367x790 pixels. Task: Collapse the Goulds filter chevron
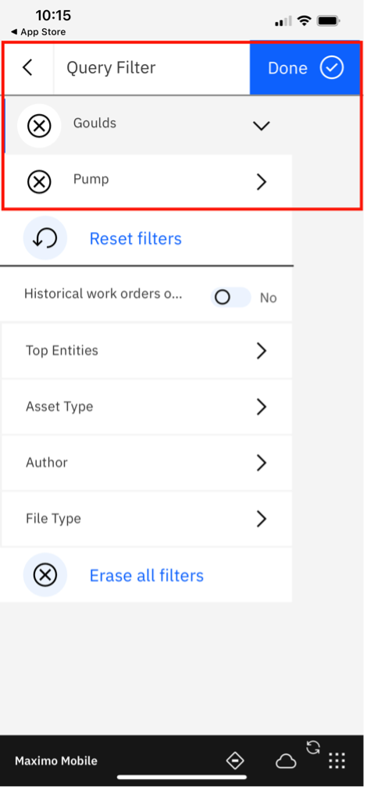[x=262, y=126]
